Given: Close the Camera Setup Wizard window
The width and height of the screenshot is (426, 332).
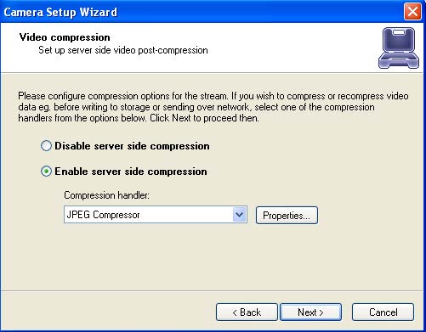Looking at the screenshot, I should click(x=412, y=12).
